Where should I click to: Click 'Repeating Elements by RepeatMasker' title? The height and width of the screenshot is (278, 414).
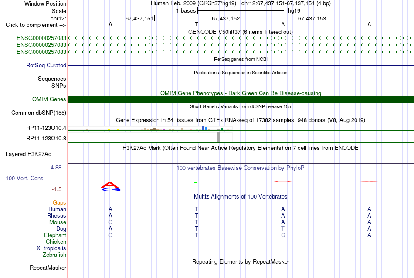coord(241,261)
